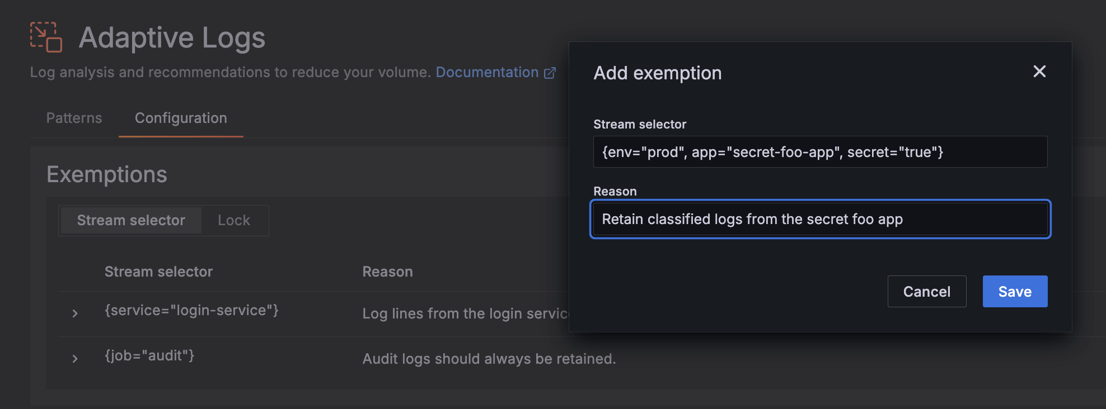
Task: Click the Reason input field
Action: (x=819, y=219)
